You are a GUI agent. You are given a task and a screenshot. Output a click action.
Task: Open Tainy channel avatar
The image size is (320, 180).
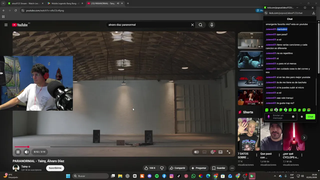click(16, 168)
